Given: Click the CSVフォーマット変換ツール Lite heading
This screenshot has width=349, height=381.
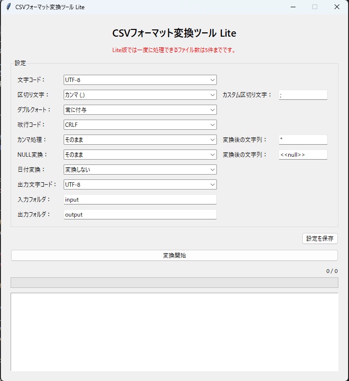Looking at the screenshot, I should (x=174, y=33).
